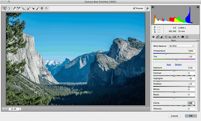
Task: Click the Temperature slider handle
Action: click(166, 53)
